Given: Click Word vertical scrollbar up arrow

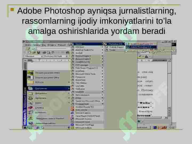Looking at the screenshot, I should (x=169, y=61).
